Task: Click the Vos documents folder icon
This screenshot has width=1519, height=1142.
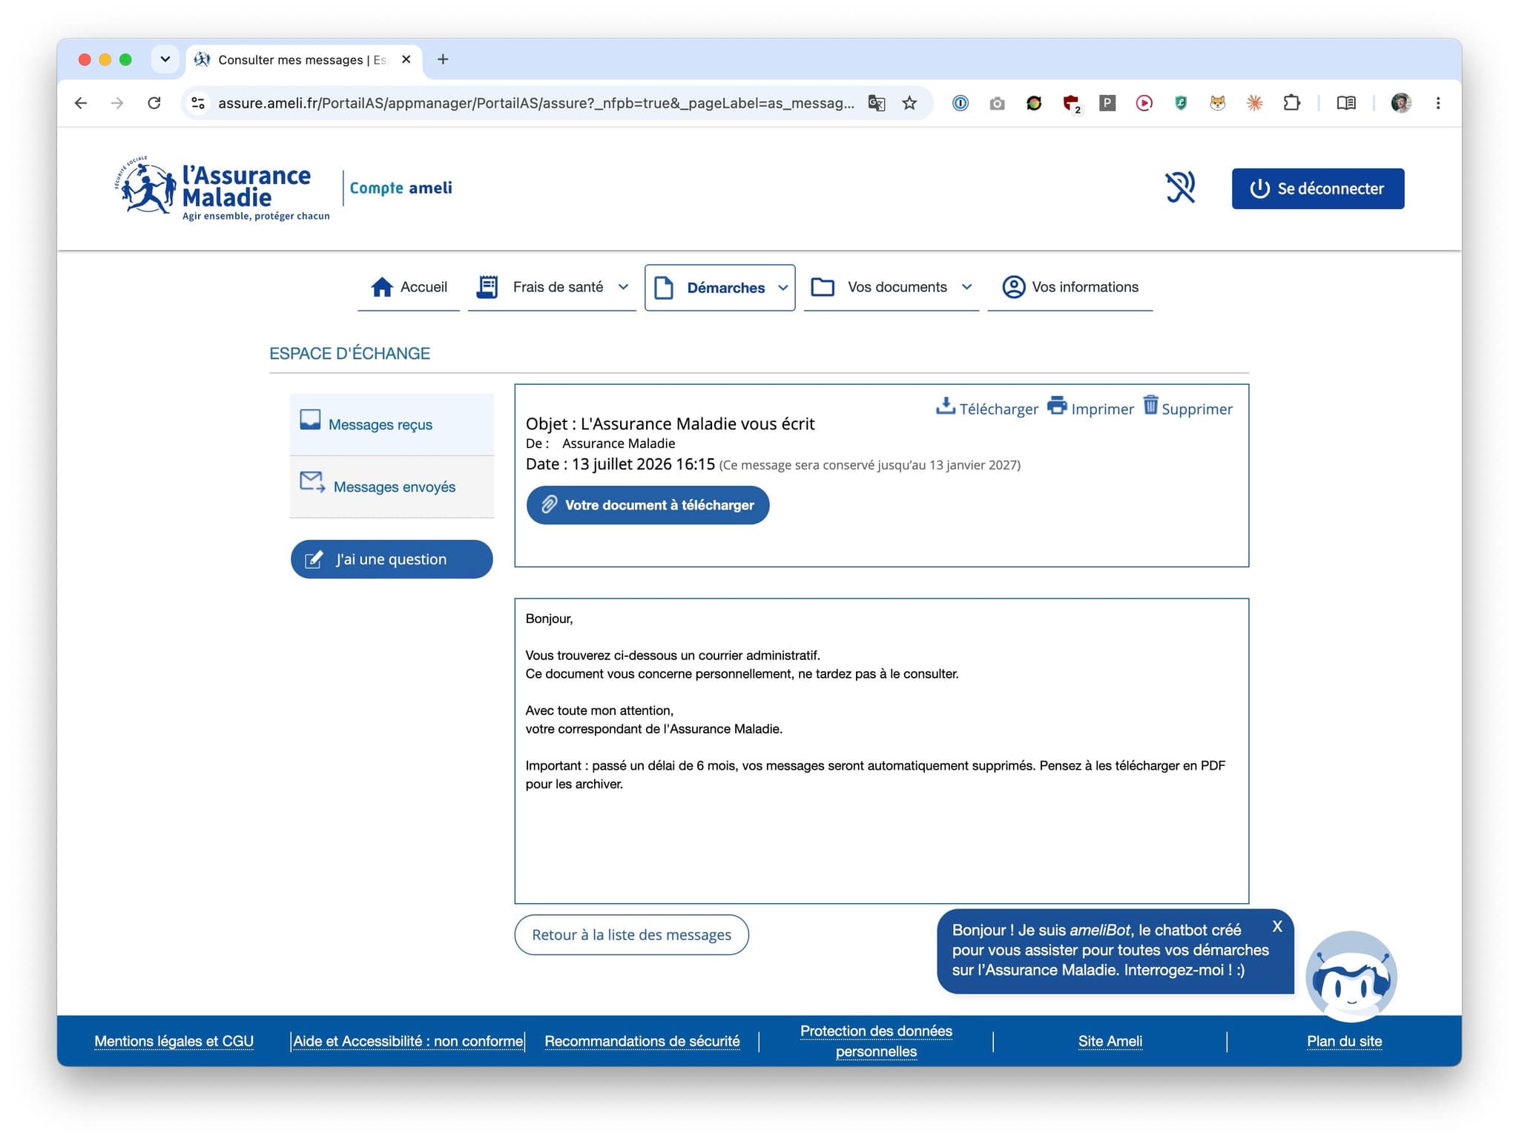Action: 823,287
